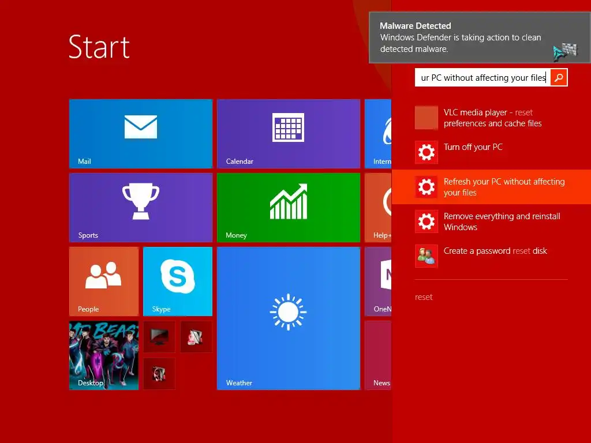This screenshot has width=591, height=443.
Task: Open the Mail tile
Action: (141, 133)
